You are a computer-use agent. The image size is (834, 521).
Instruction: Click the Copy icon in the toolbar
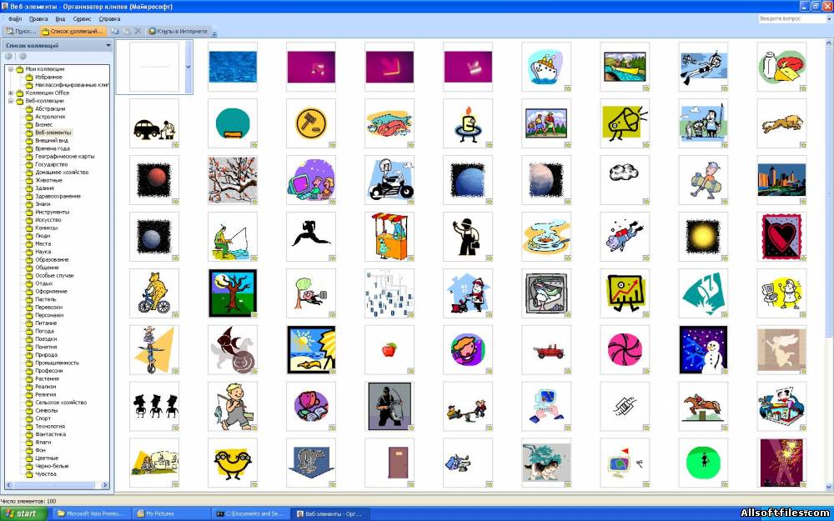coord(115,32)
